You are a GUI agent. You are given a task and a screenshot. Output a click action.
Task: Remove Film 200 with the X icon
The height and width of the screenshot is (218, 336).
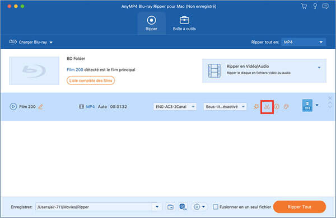click(x=330, y=98)
